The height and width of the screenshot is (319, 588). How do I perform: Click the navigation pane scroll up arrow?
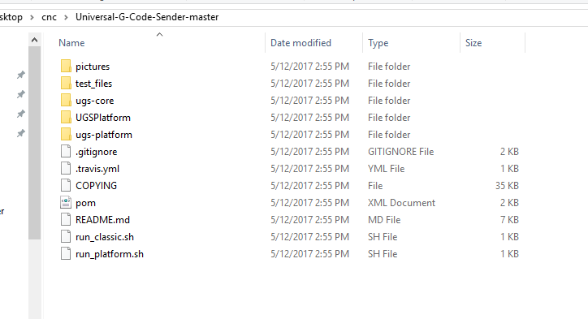click(x=34, y=40)
